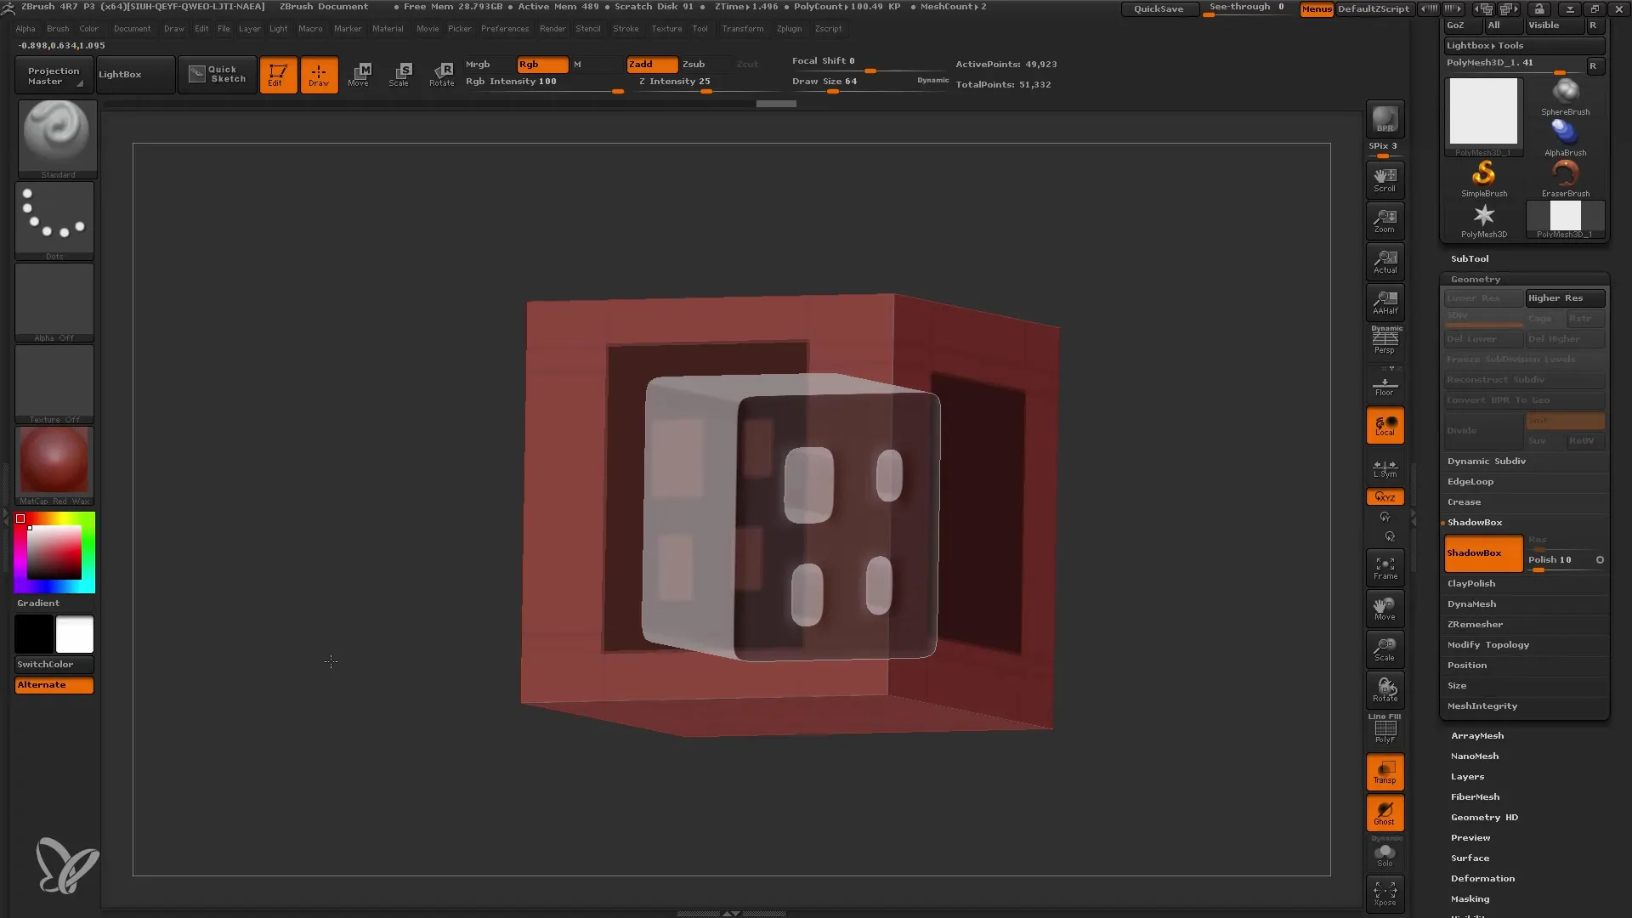Select the Scroll document icon
1632x918 pixels.
coord(1385,179)
